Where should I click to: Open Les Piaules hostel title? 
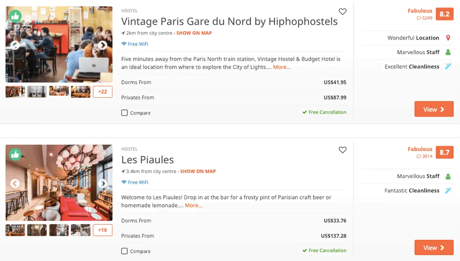coord(148,160)
